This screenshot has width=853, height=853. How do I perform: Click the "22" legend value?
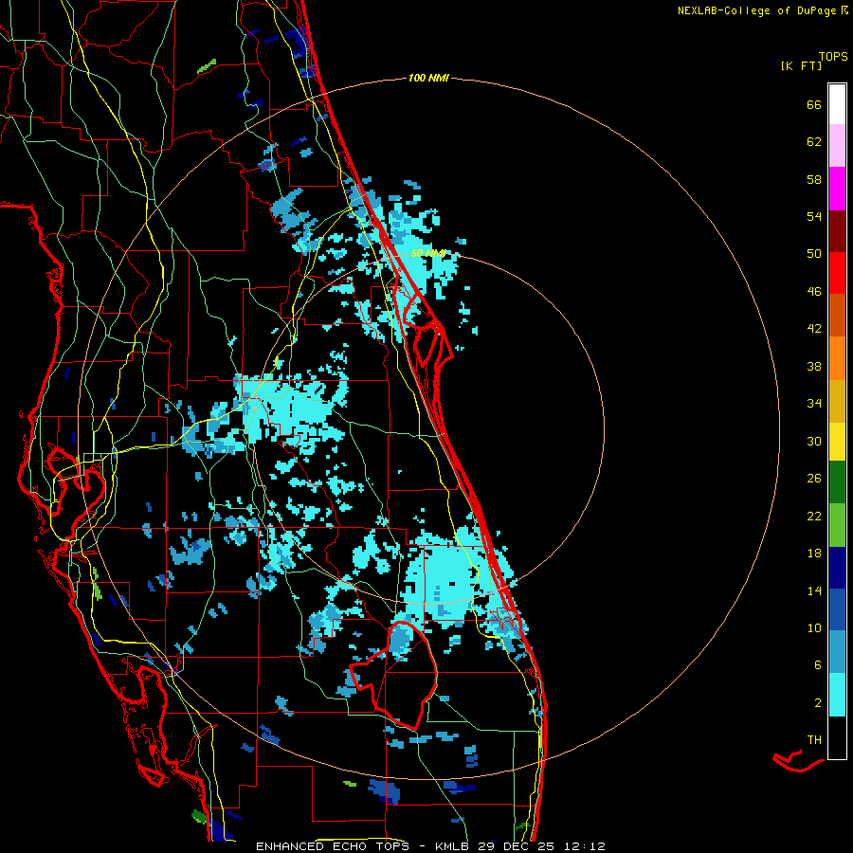tap(814, 516)
